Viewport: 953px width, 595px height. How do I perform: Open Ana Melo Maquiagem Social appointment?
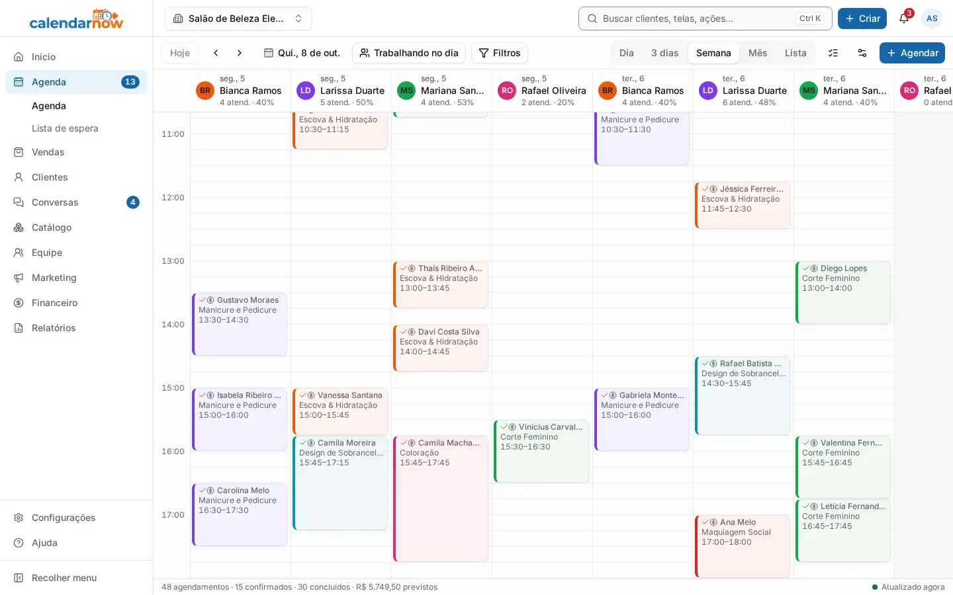click(743, 546)
